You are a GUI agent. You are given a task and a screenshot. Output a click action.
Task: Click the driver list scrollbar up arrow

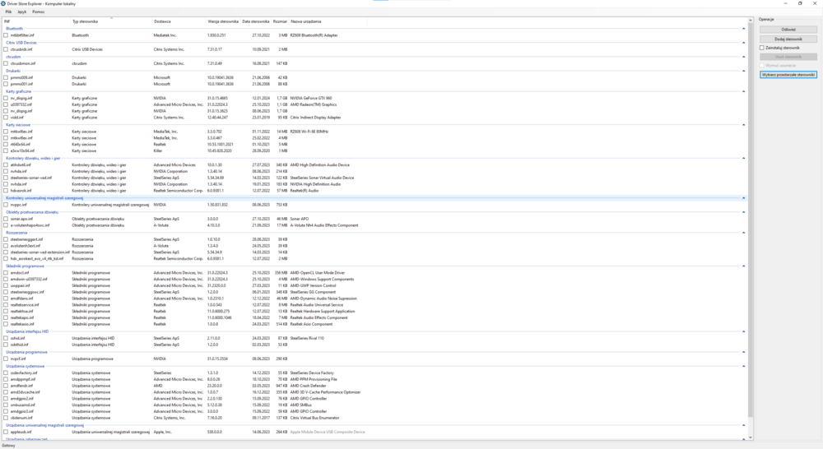[750, 21]
